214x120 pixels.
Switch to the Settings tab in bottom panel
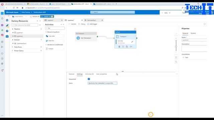click(80, 74)
